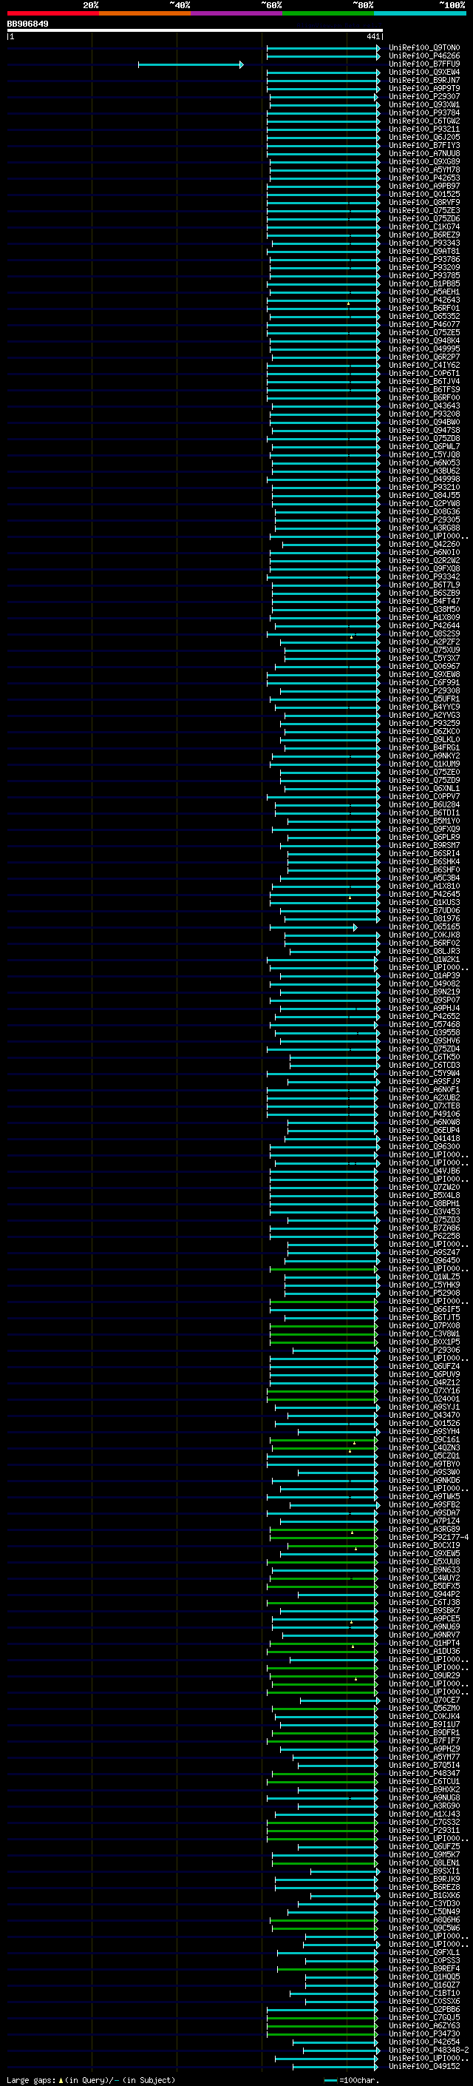Select the UniRef100_A5AEH1 label
Viewport: 473px width, 2086px height.
point(424,292)
